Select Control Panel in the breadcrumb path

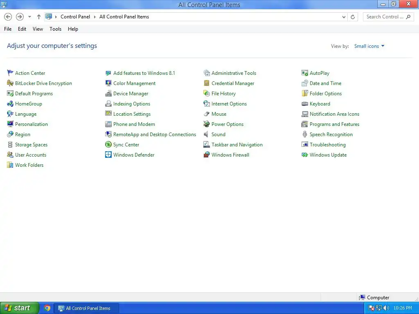coord(75,17)
